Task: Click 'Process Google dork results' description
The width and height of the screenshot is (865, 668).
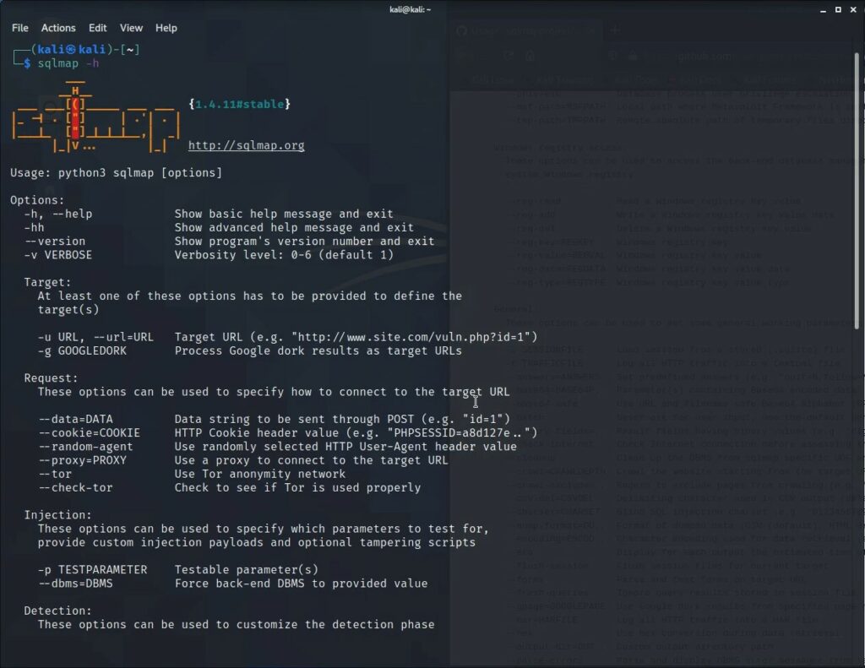Action: click(318, 350)
